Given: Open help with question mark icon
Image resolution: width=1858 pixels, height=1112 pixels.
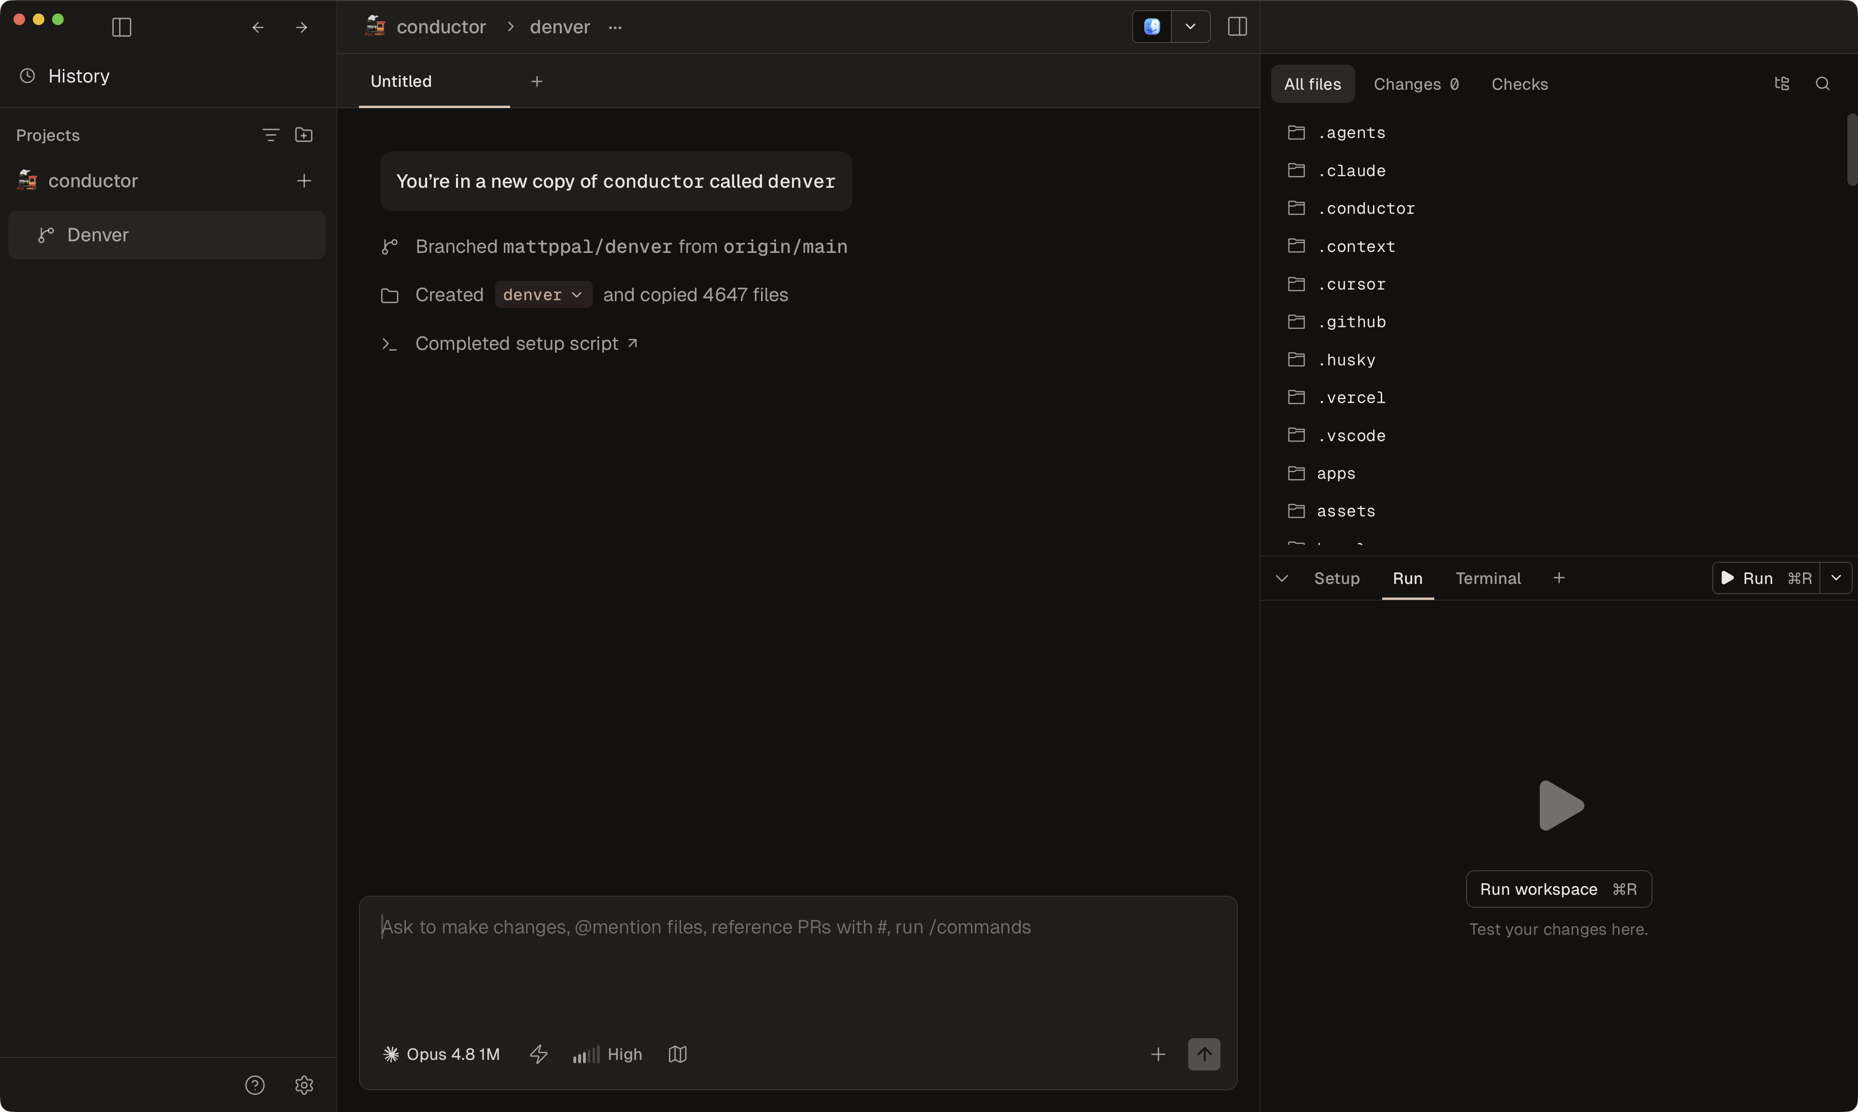Looking at the screenshot, I should 255,1085.
